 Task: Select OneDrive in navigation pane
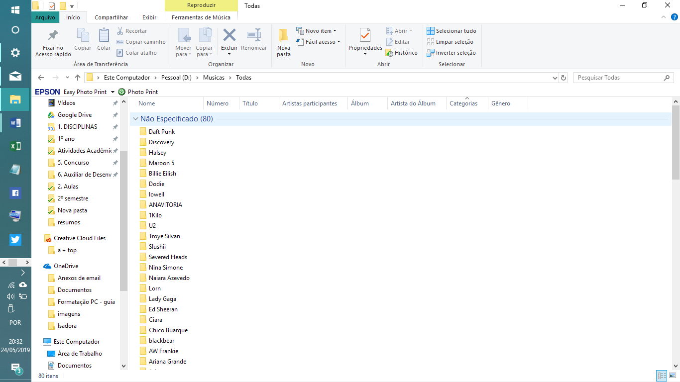pyautogui.click(x=66, y=266)
